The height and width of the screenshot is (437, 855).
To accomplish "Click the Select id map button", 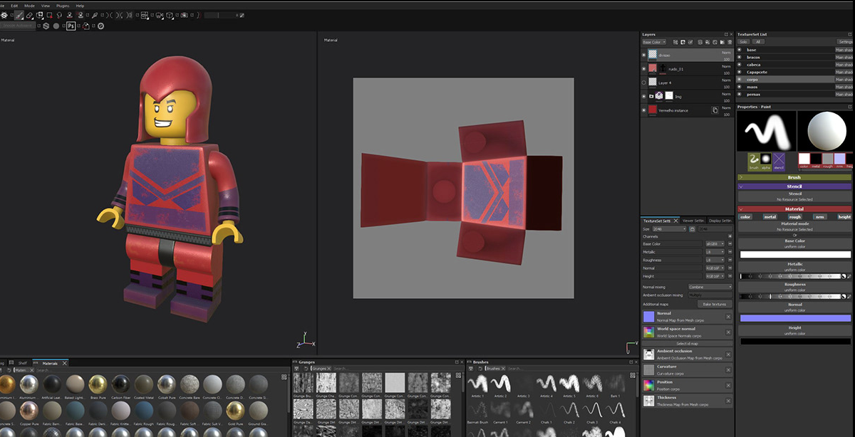I will pos(686,344).
